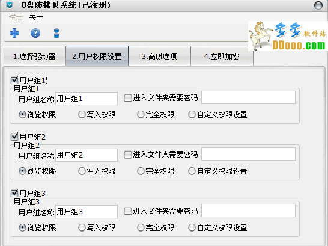Uncheck the 用户组3 checkbox
This screenshot has height=246, width=328.
[14, 193]
